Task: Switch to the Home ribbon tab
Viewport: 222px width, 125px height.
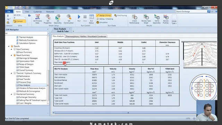Action: (x=18, y=11)
